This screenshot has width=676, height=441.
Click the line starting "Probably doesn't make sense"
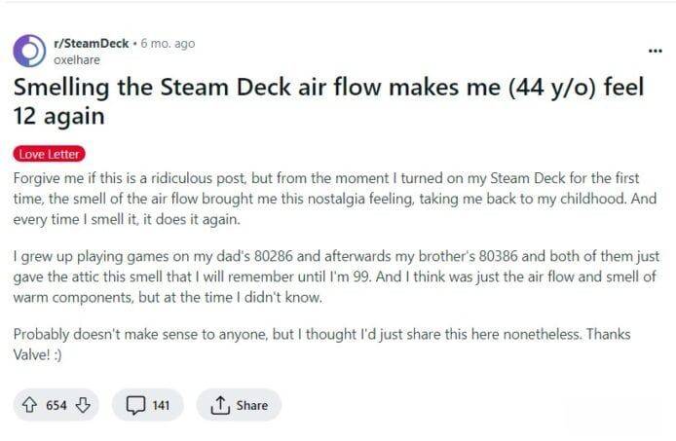321,334
